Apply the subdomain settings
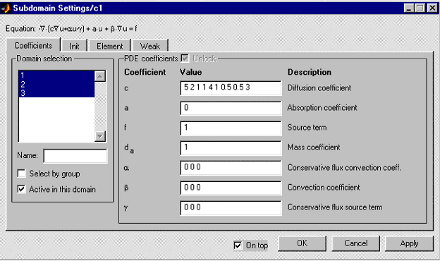Image resolution: width=440 pixels, height=261 pixels. tap(410, 243)
